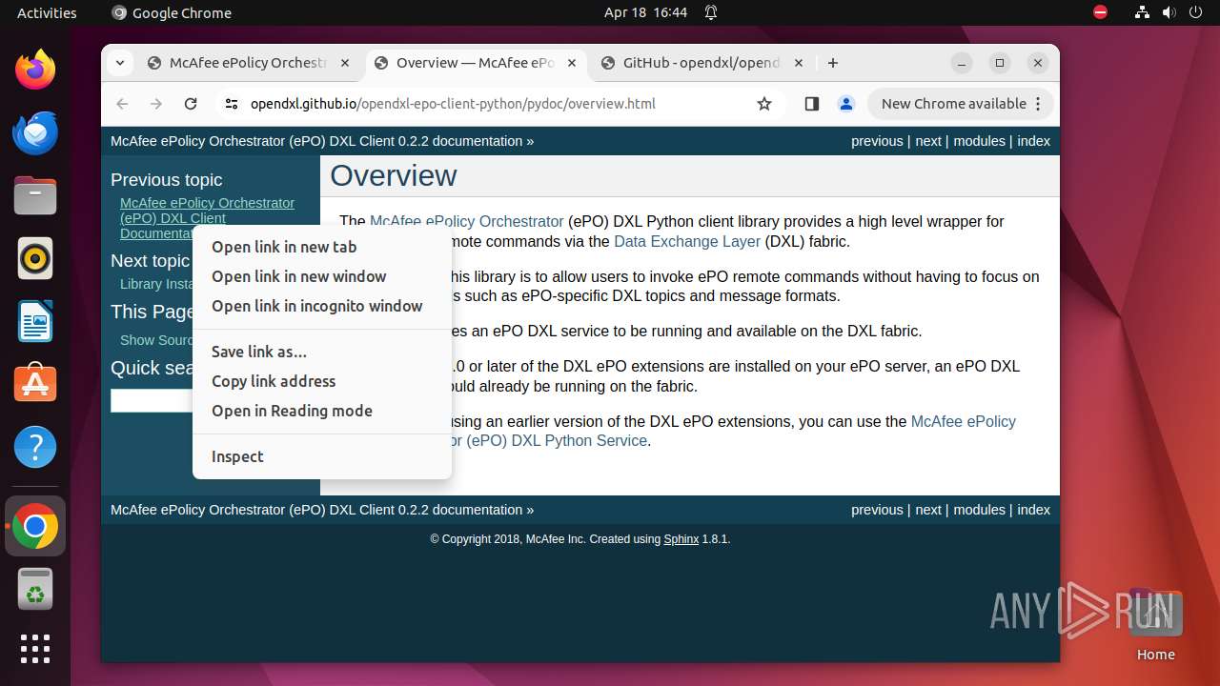1220x686 pixels.
Task: Reload the current page
Action: click(191, 104)
